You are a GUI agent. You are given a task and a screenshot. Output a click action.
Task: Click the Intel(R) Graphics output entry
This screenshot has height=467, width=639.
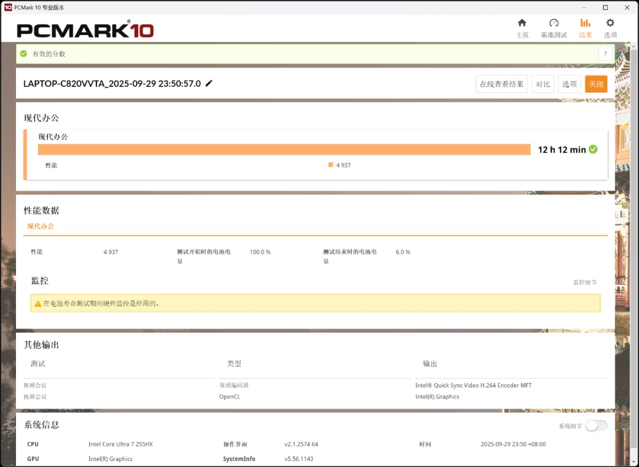pyautogui.click(x=437, y=397)
